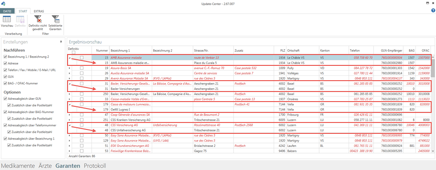Screen dimensions: 436x170
Task: Open the Medikamente section
Action: [x=18, y=166]
